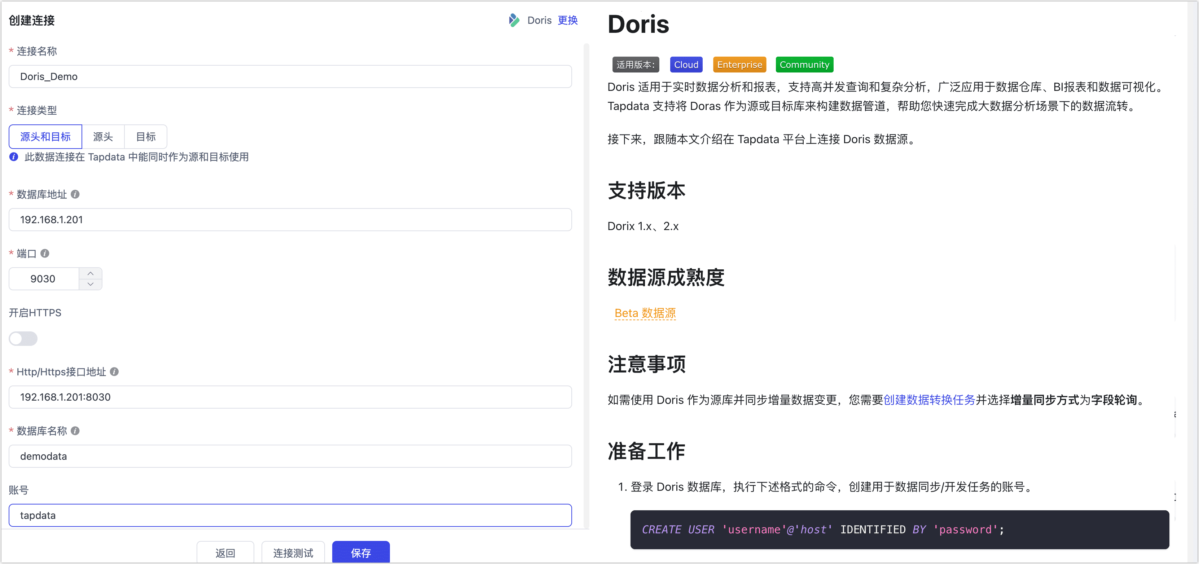
Task: Click the Beta 数据源 maturity link icon
Action: pyautogui.click(x=645, y=313)
